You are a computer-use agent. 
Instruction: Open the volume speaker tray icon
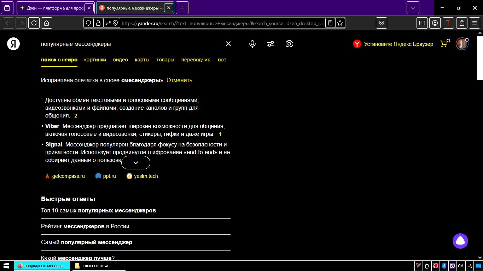[460, 266]
